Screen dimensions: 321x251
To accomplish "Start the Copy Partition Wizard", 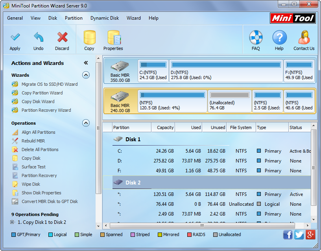I will coord(42,93).
